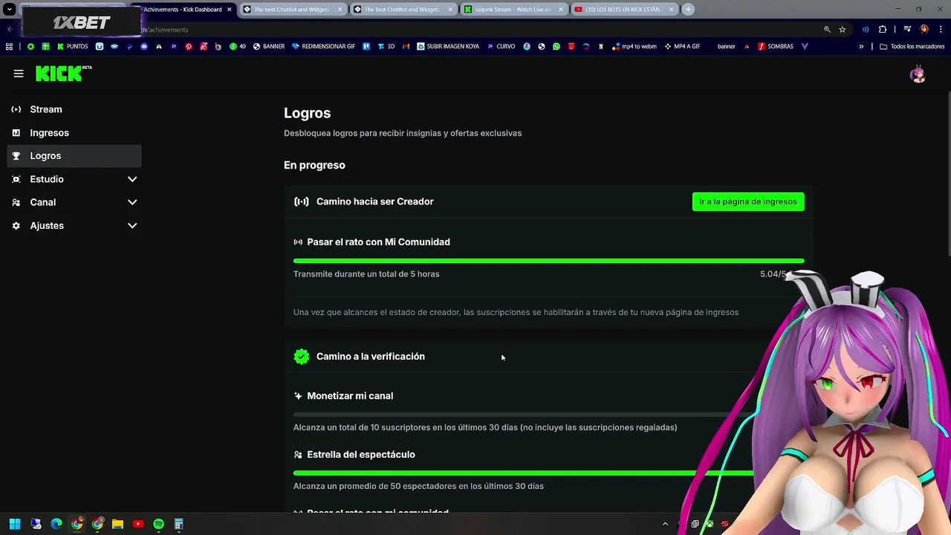This screenshot has height=535, width=951.
Task: Switch to first The best ChatBot tab
Action: click(x=293, y=10)
